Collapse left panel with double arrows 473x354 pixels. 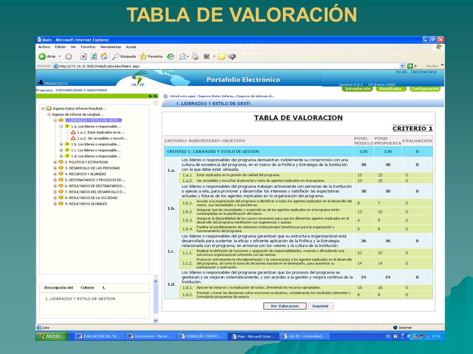pyautogui.click(x=153, y=96)
